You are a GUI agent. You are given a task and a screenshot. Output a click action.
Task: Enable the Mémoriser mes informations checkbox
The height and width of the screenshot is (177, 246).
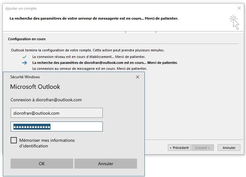click(14, 140)
